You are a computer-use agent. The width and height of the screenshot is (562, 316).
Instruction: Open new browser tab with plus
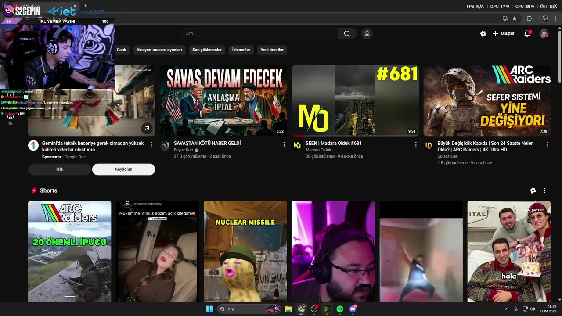(85, 6)
